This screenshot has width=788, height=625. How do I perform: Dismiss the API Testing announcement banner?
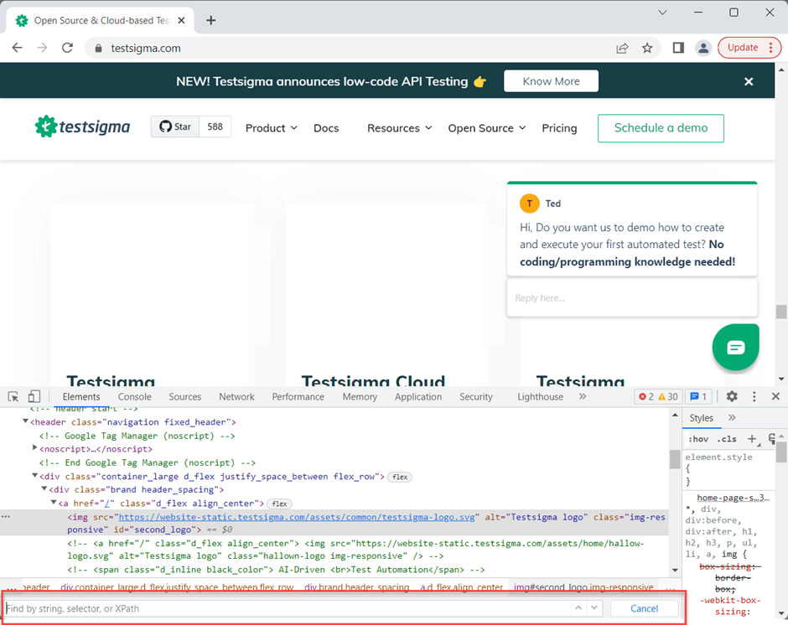pos(749,81)
